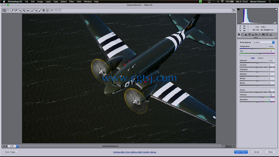Image resolution: width=279 pixels, height=157 pixels.
Task: Click the Contrast slider handle
Action: (x=257, y=67)
